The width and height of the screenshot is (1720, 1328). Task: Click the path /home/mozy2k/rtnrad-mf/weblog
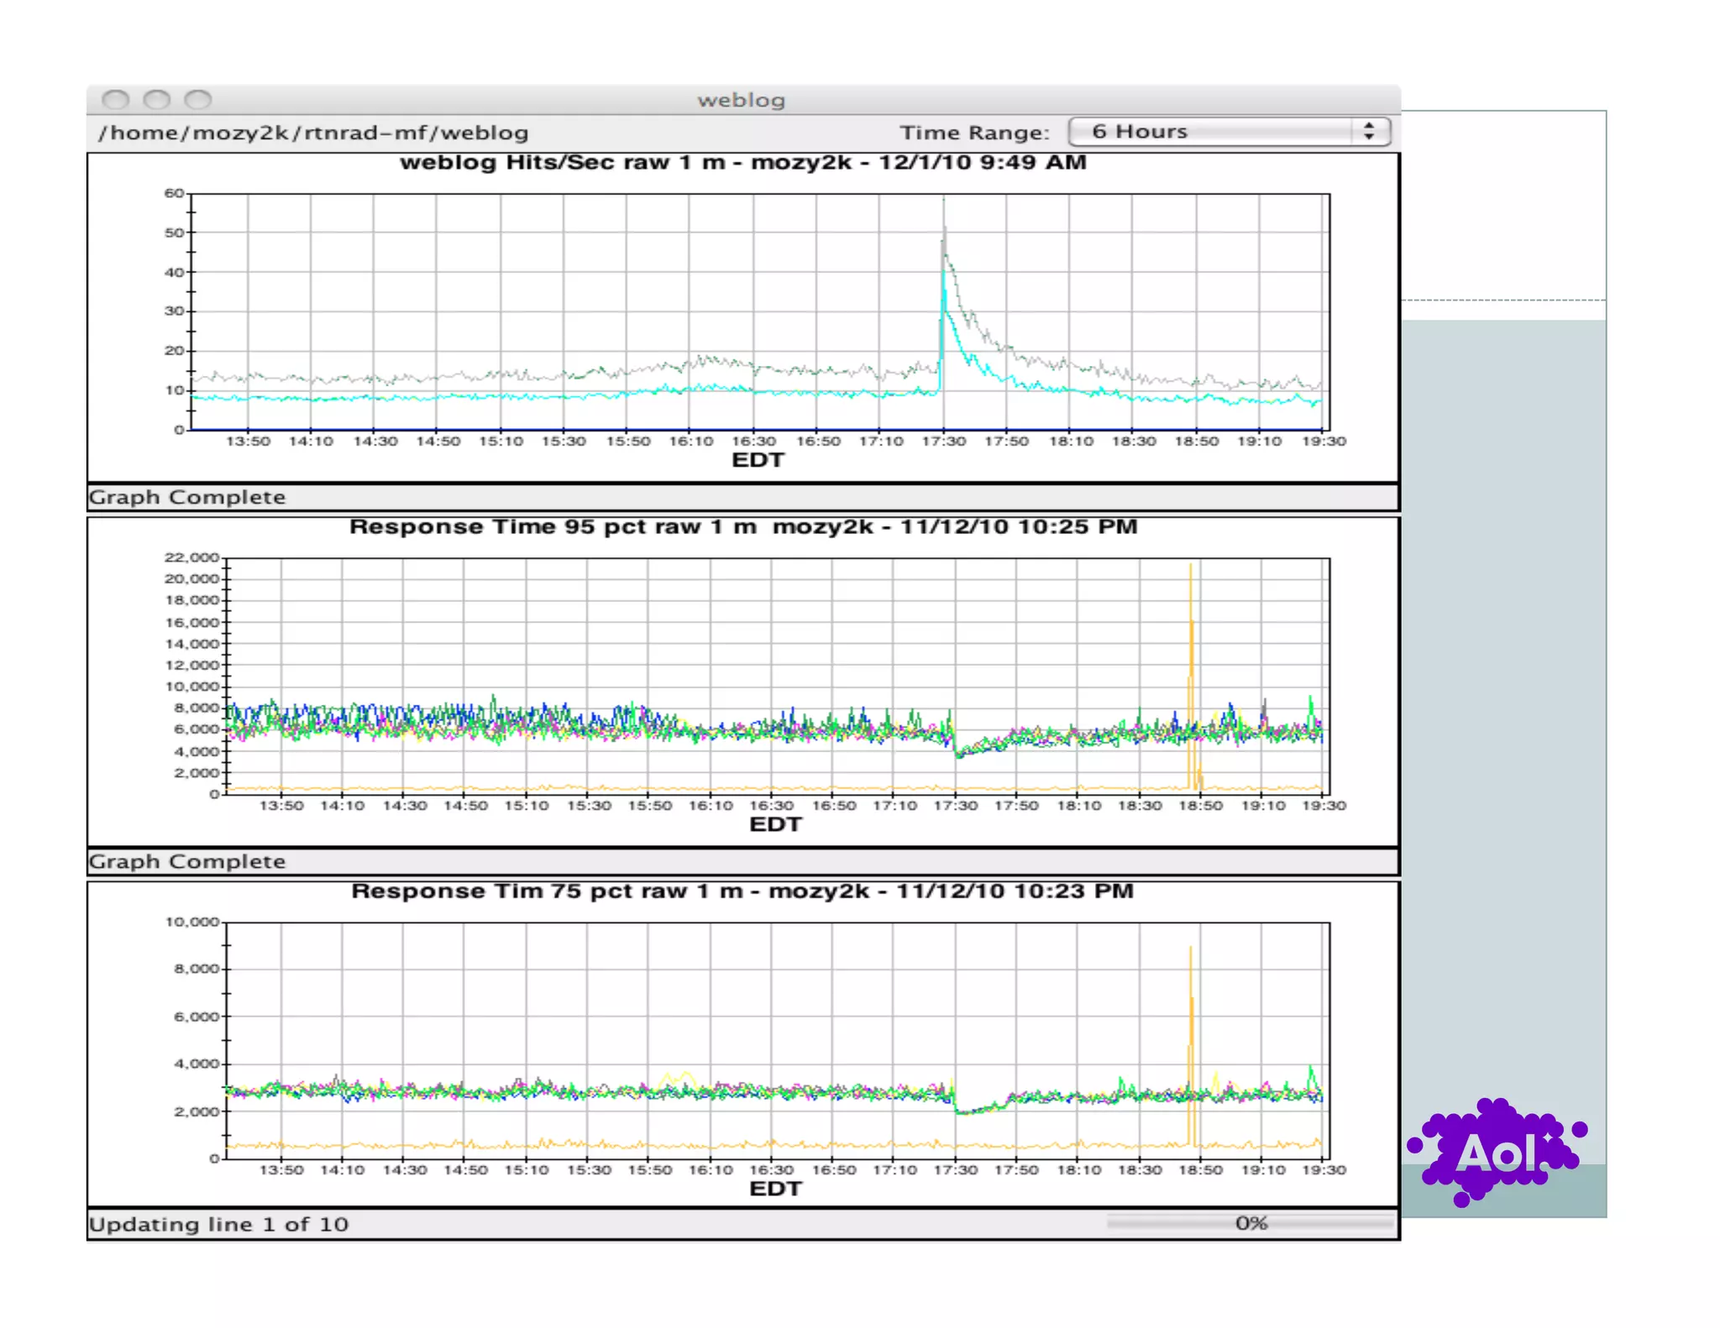[x=313, y=133]
